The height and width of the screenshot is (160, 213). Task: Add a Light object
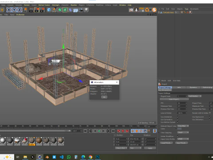coord(87,10)
